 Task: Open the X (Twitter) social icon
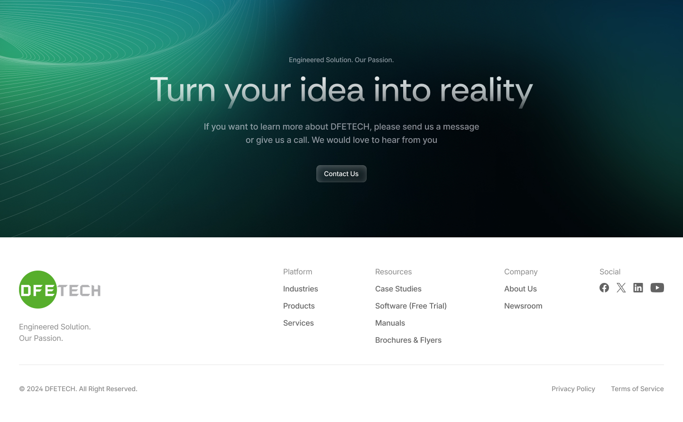point(621,288)
